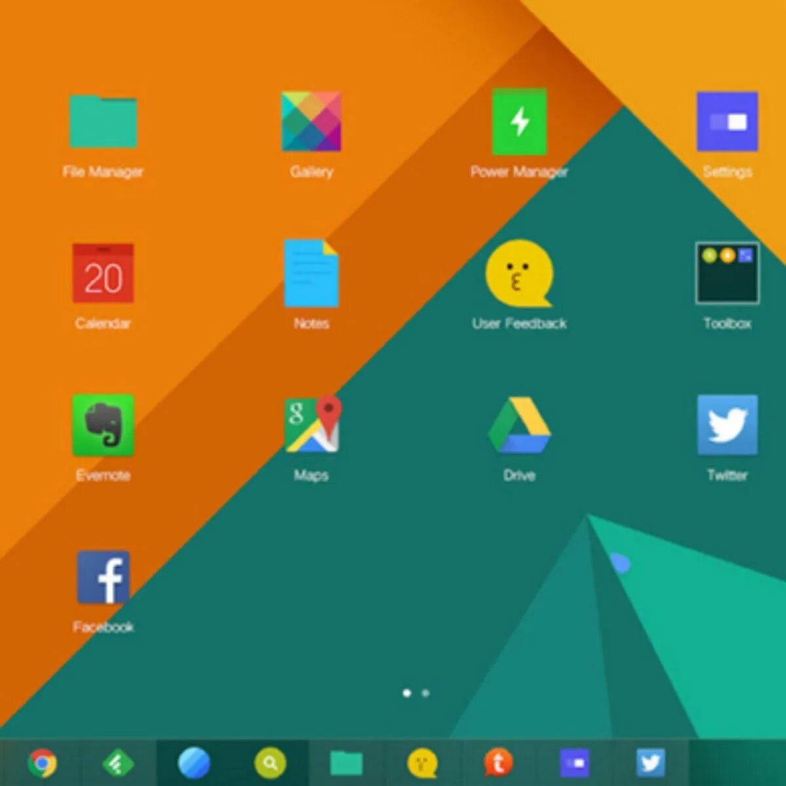Launch the Gallery app icon
This screenshot has height=786, width=786.
click(311, 121)
